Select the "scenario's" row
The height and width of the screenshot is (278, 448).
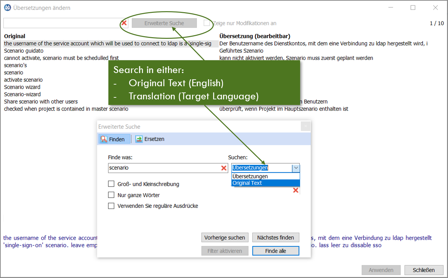[x=15, y=65]
